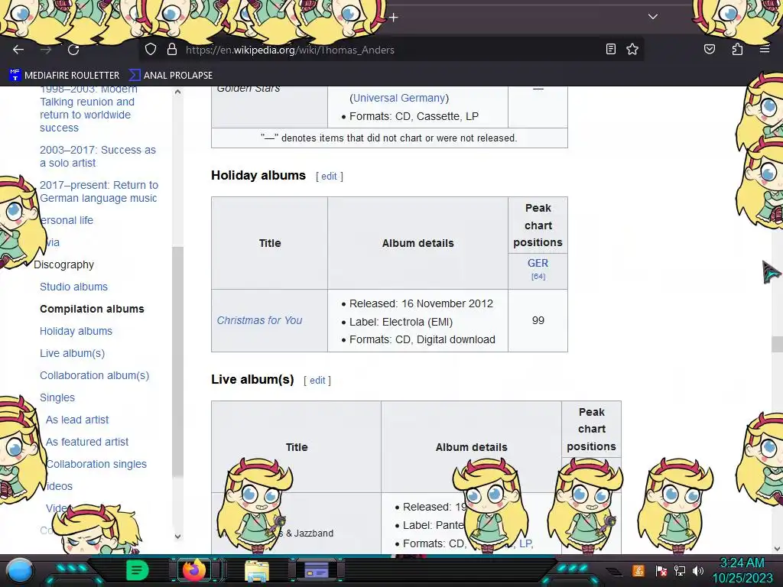List all tabs with the chevron dropdown
This screenshot has width=783, height=587.
point(653,17)
